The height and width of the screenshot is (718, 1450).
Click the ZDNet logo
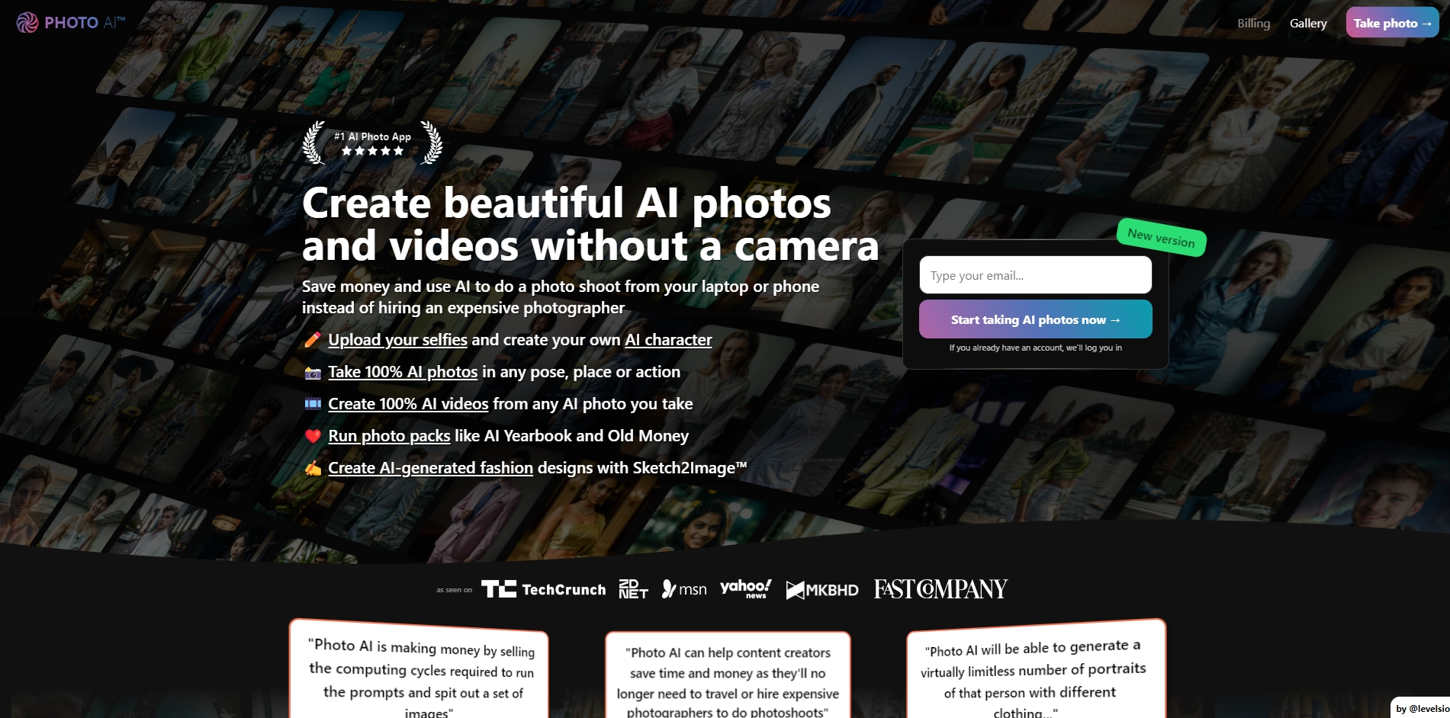point(633,589)
